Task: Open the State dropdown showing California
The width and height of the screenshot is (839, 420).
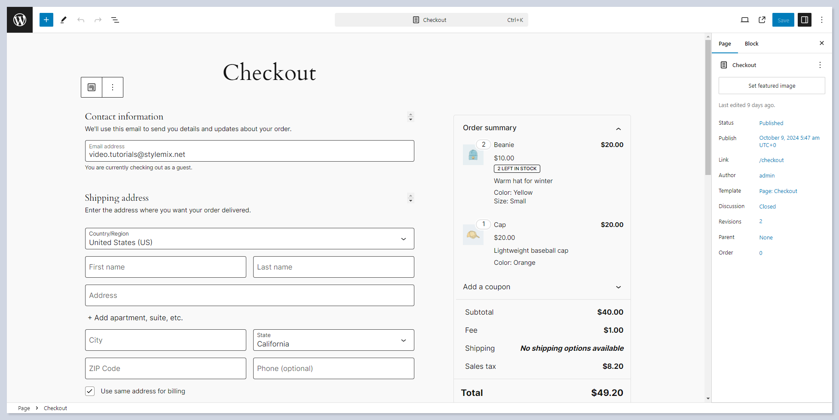Action: tap(333, 340)
